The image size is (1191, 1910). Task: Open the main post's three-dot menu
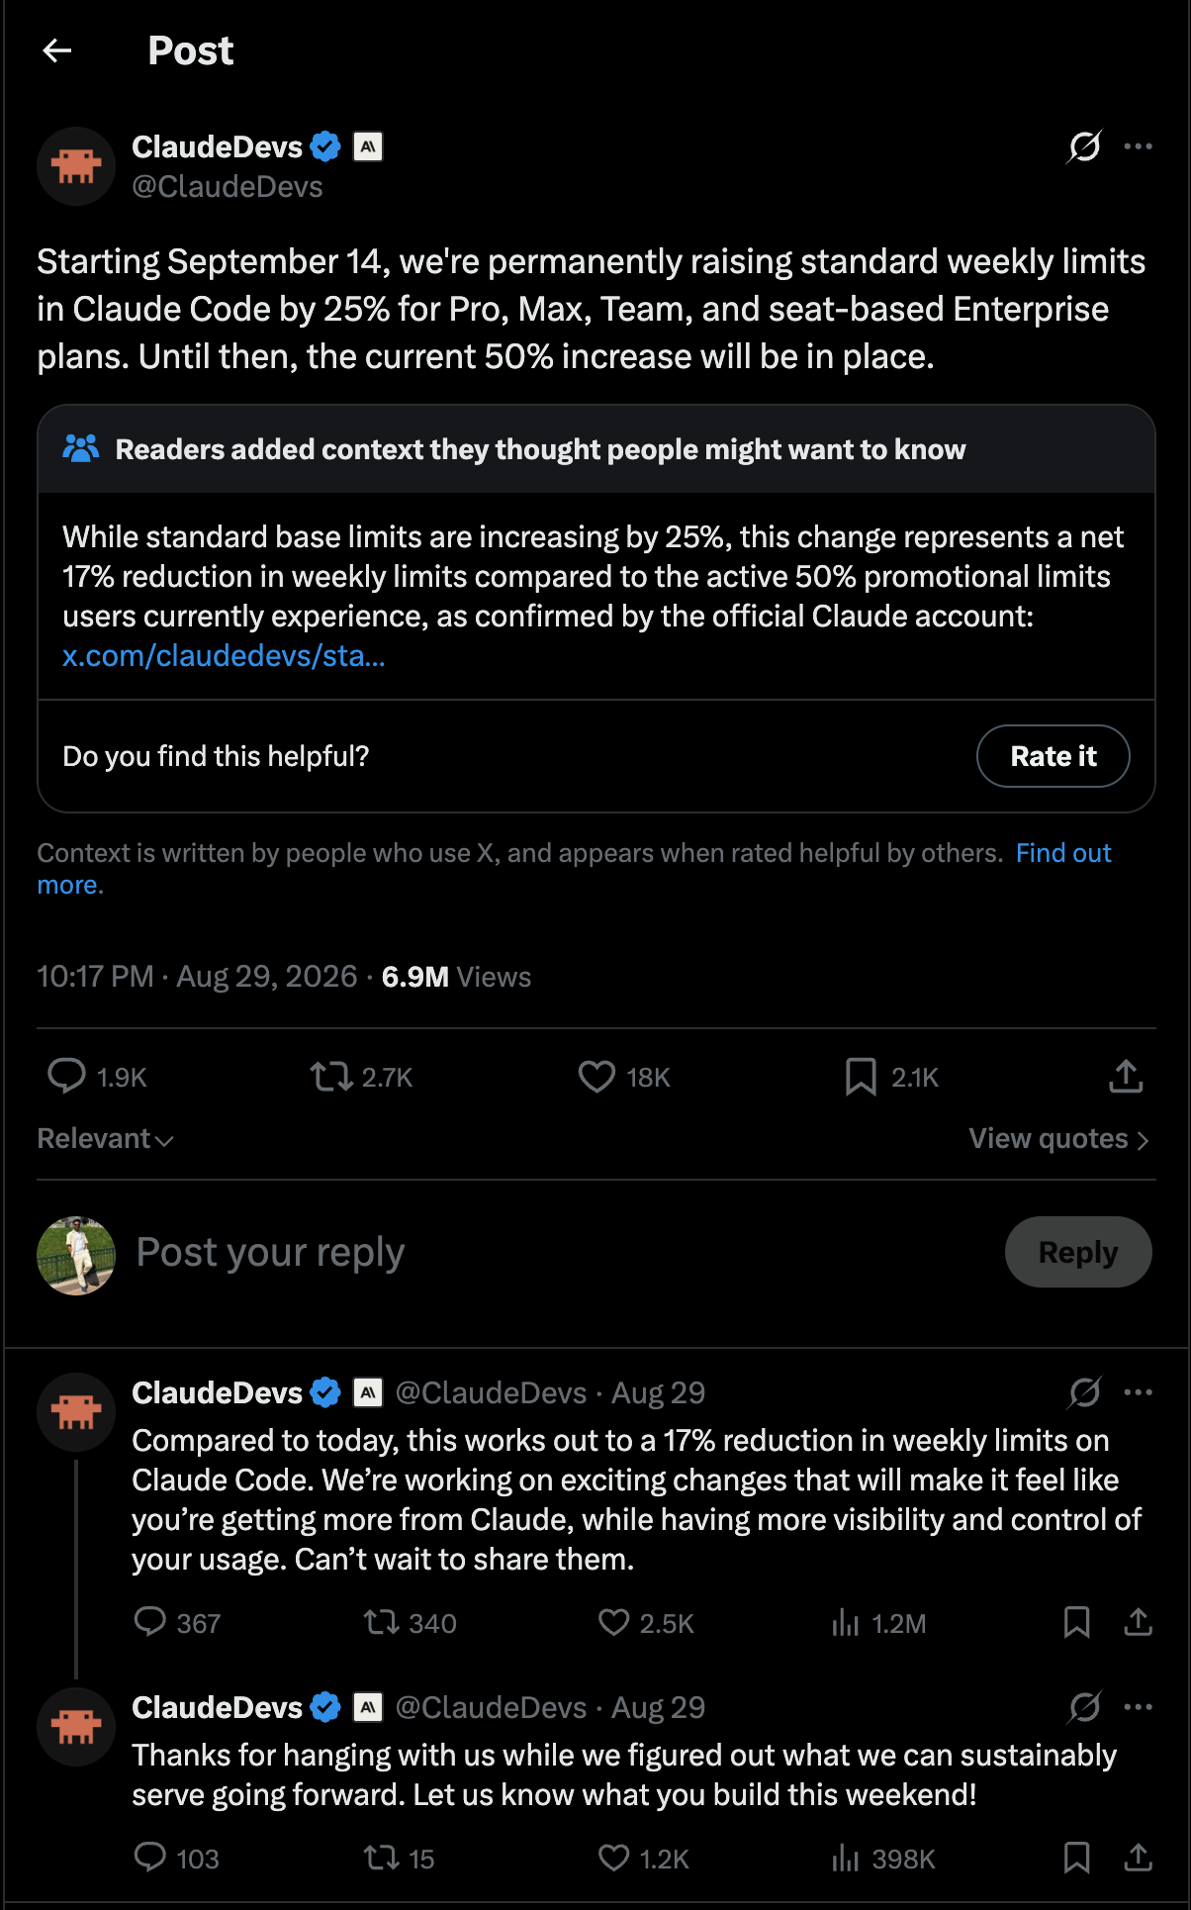point(1139,146)
